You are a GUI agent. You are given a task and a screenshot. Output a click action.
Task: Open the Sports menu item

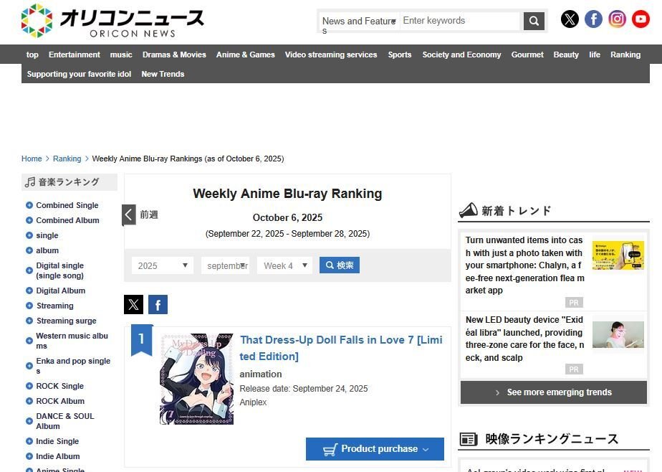400,55
